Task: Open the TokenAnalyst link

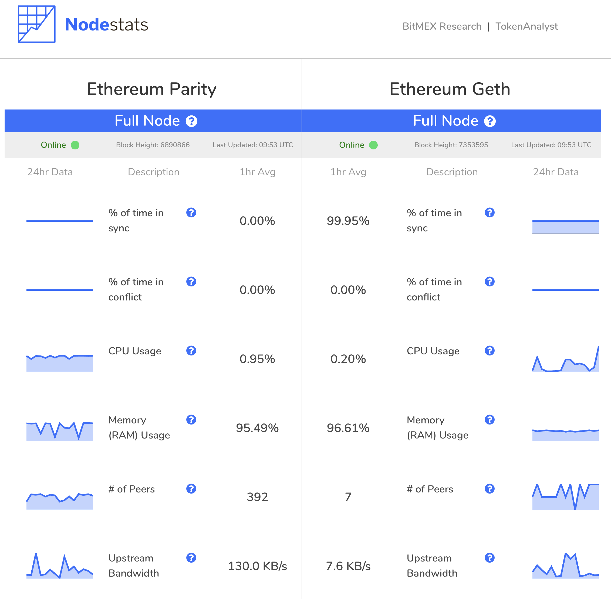Action: (526, 26)
